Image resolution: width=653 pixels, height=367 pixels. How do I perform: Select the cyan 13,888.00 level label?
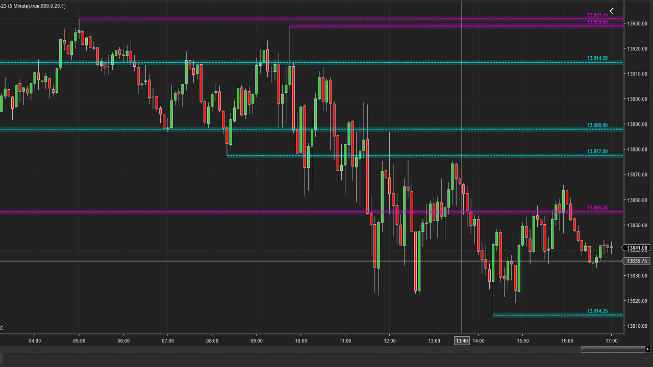click(x=597, y=125)
